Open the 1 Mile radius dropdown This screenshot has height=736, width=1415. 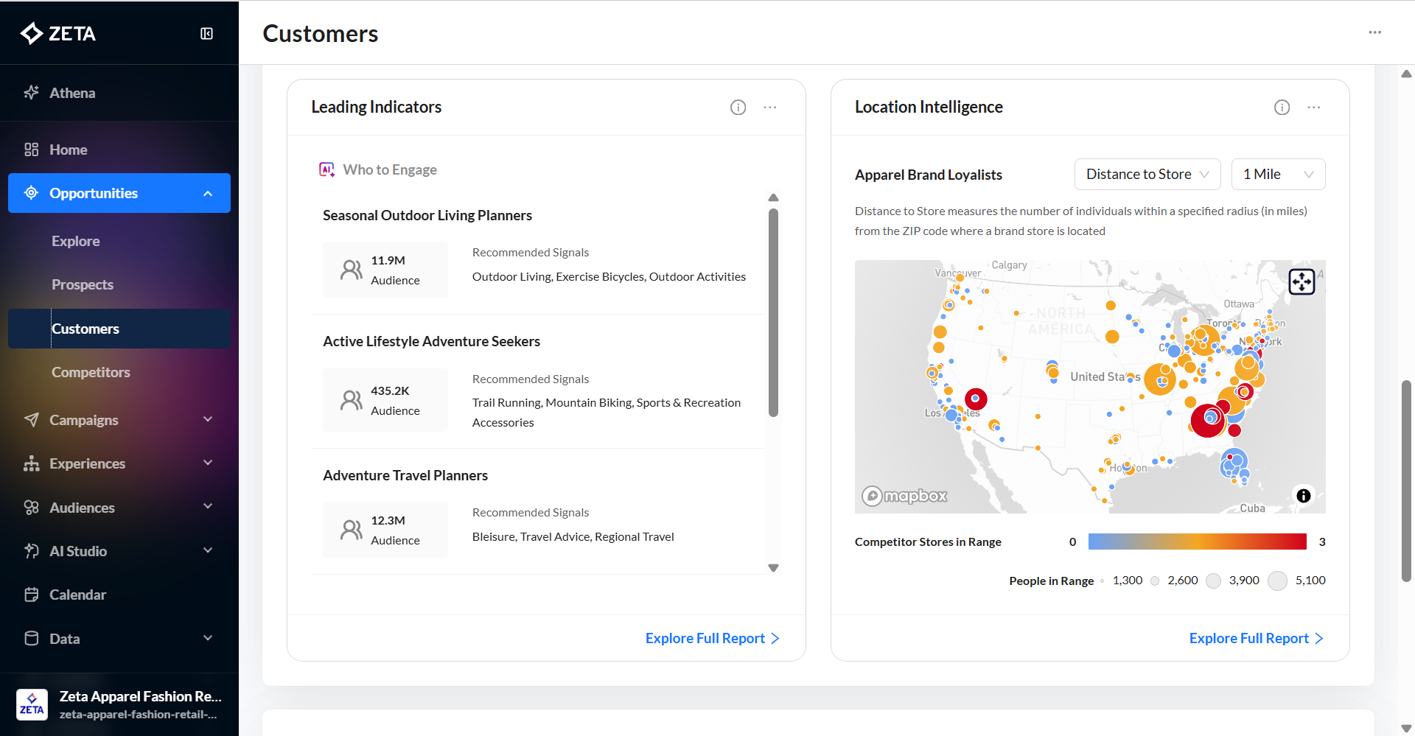tap(1277, 175)
